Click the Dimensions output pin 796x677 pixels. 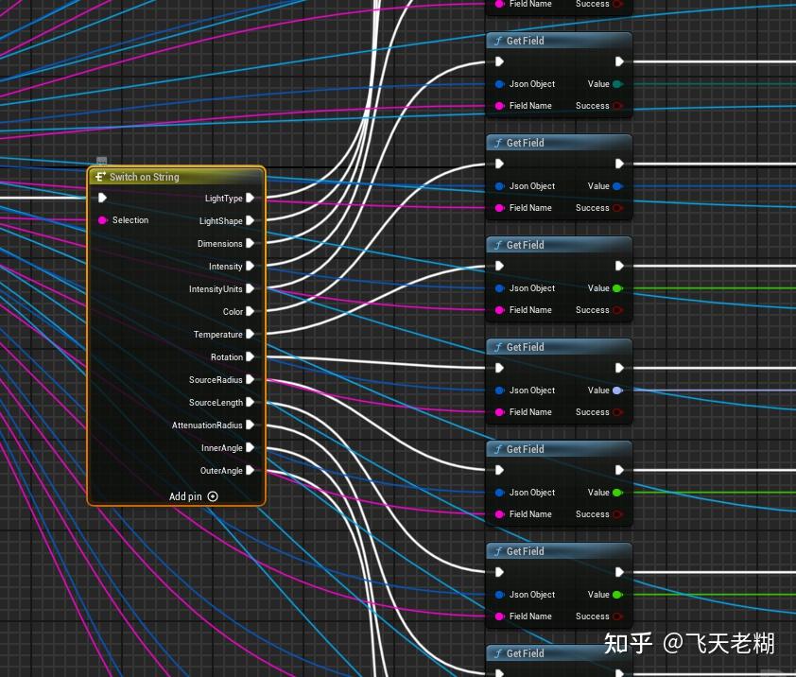pyautogui.click(x=251, y=243)
